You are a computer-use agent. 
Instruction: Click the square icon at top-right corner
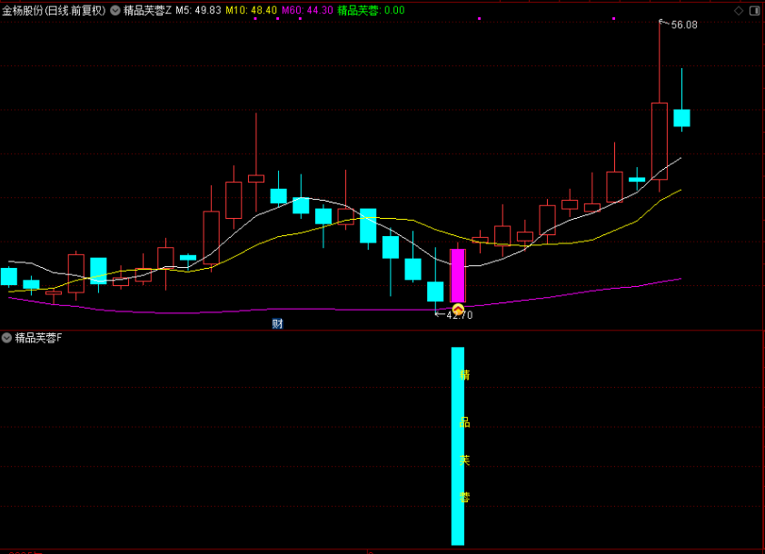[753, 11]
